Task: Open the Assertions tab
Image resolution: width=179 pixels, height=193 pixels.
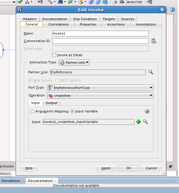Action: pos(116,24)
